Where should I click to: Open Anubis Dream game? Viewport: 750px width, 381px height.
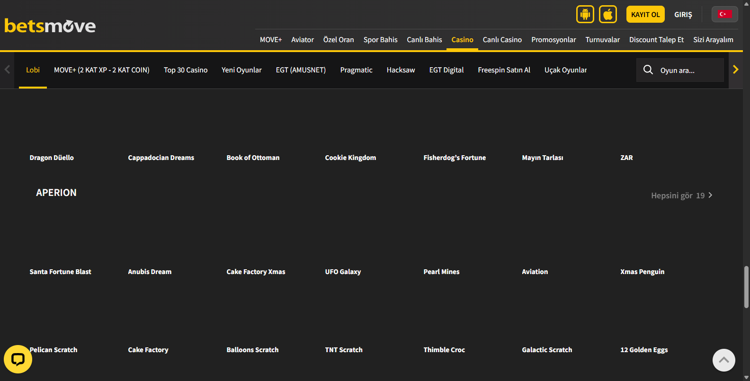(150, 272)
